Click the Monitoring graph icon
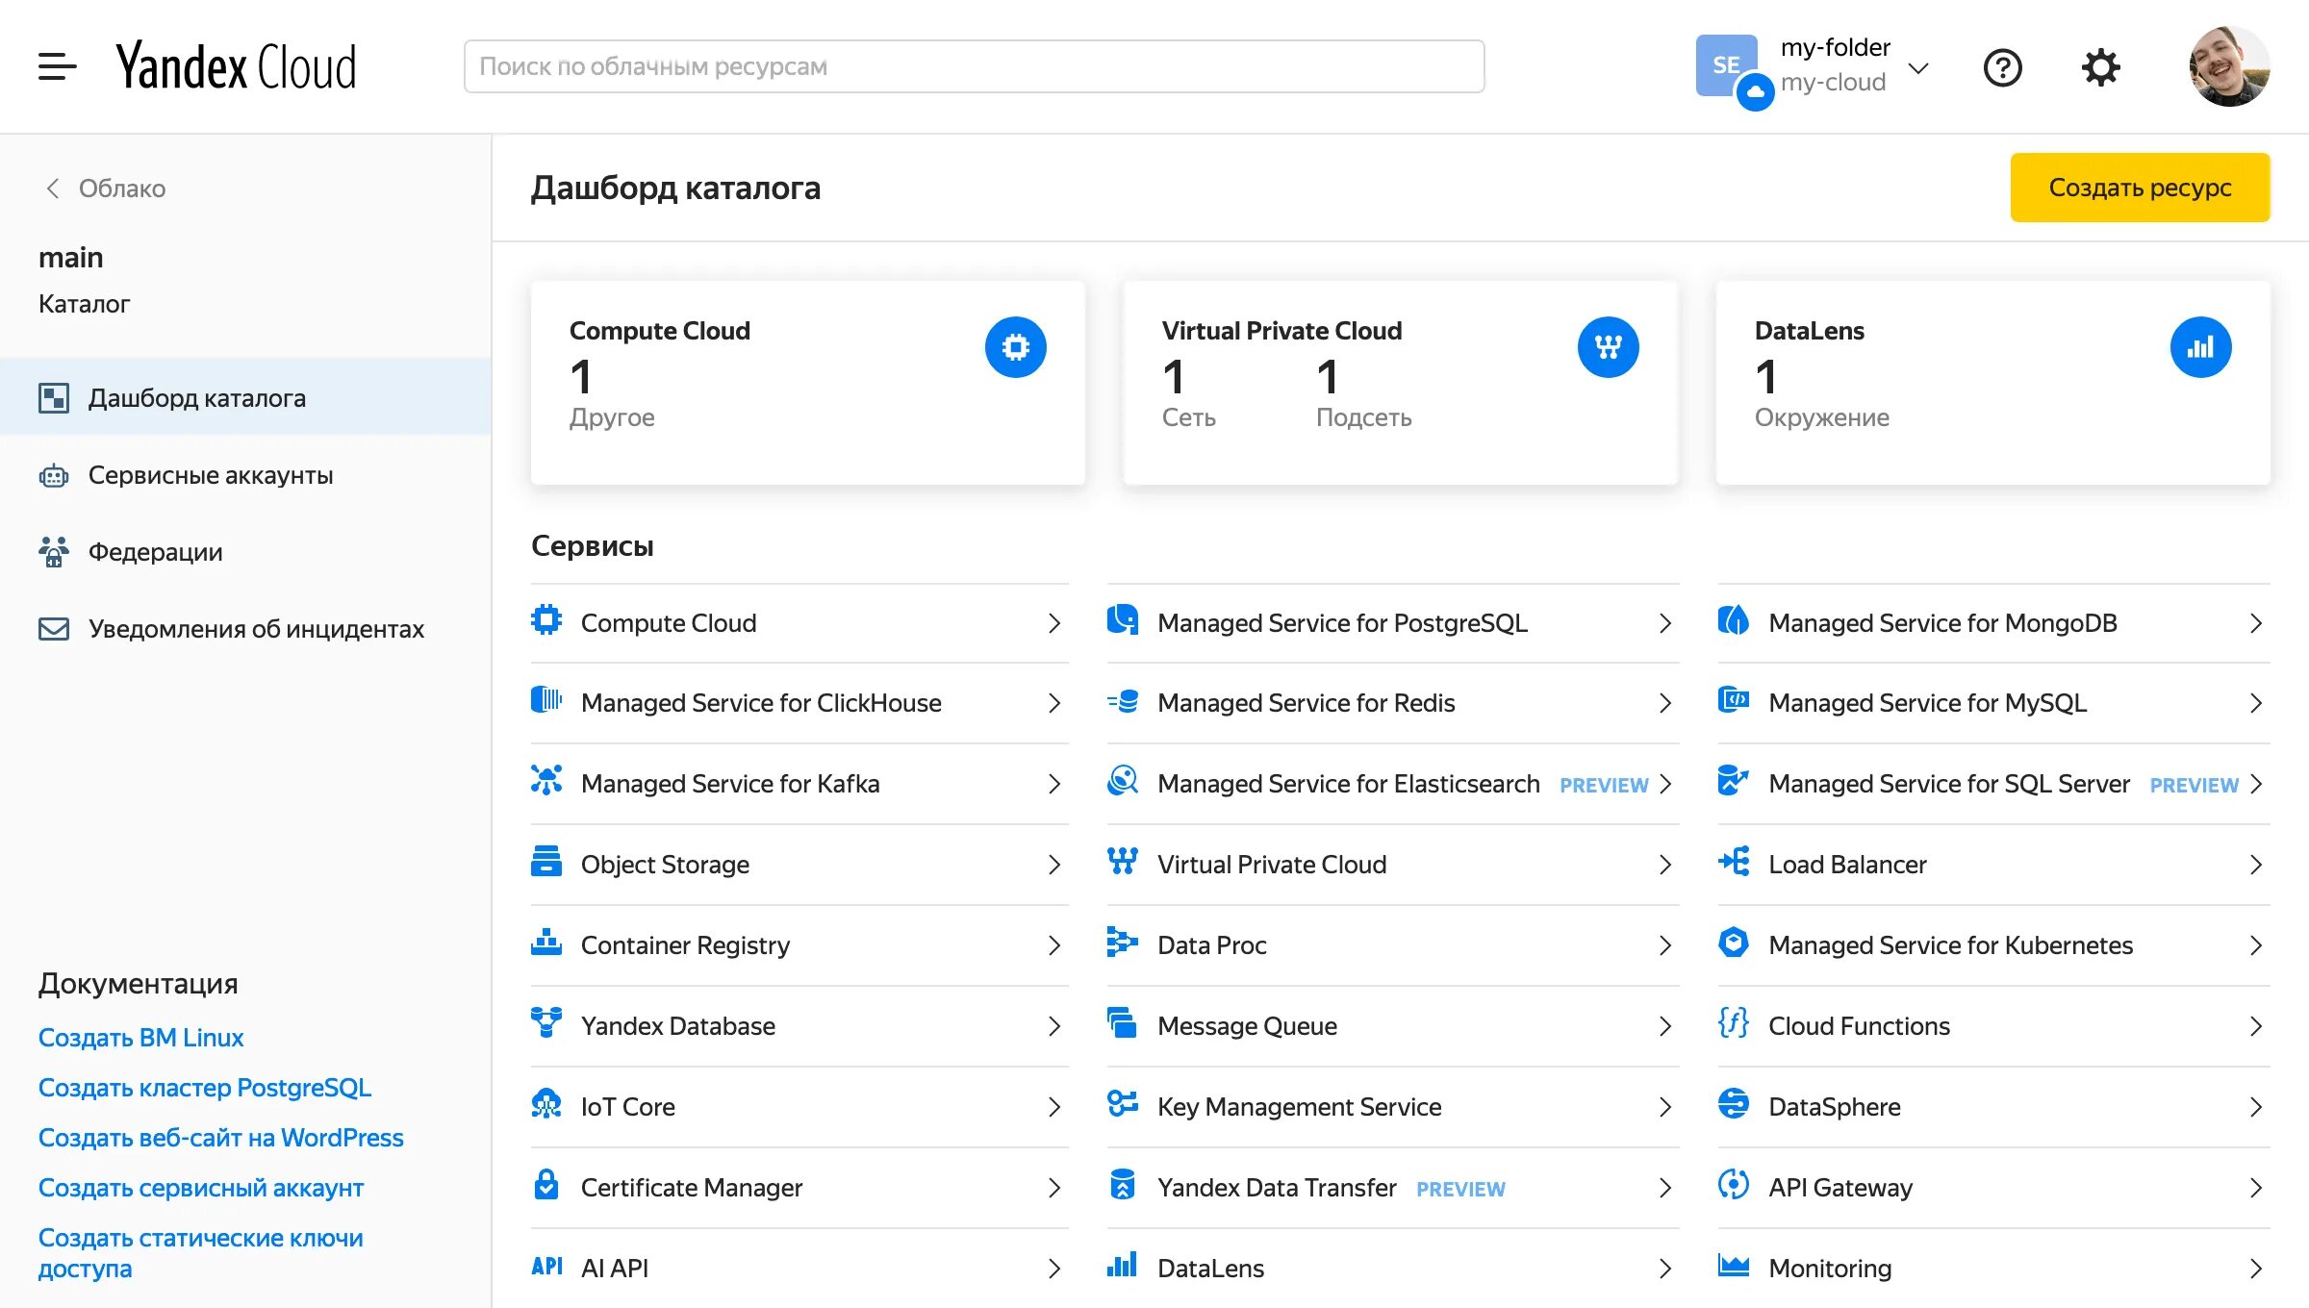 pos(1733,1268)
